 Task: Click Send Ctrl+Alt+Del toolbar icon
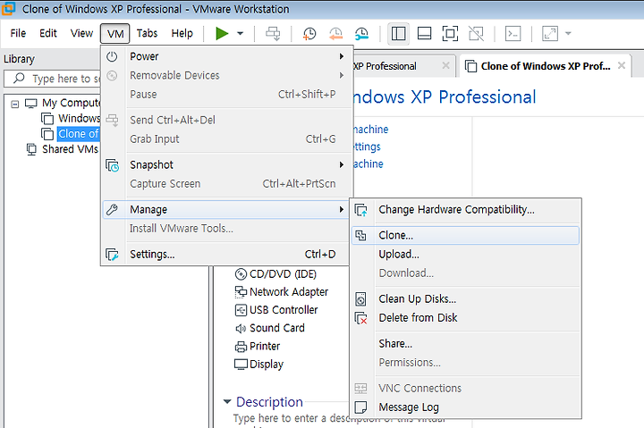pos(273,34)
